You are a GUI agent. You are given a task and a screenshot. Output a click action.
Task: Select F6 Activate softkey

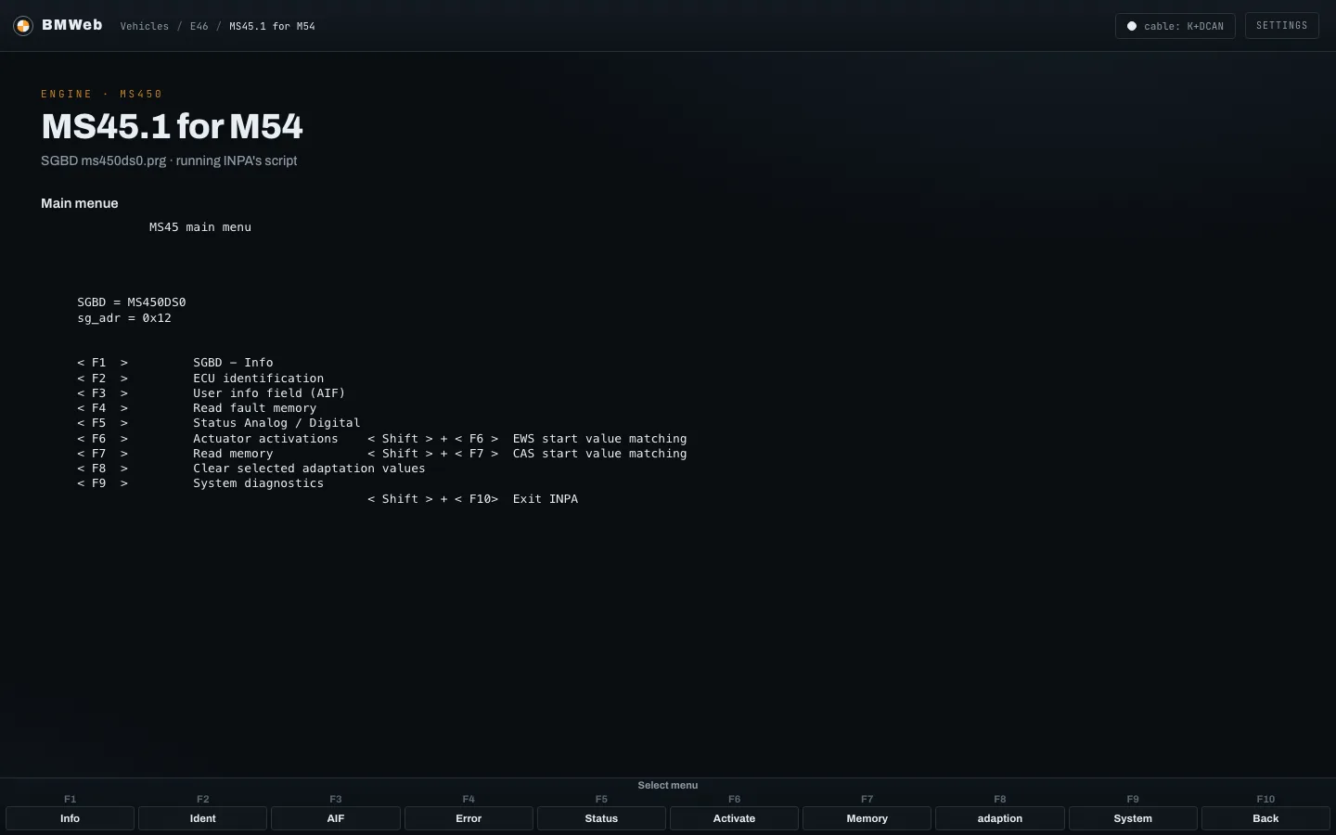(x=734, y=818)
